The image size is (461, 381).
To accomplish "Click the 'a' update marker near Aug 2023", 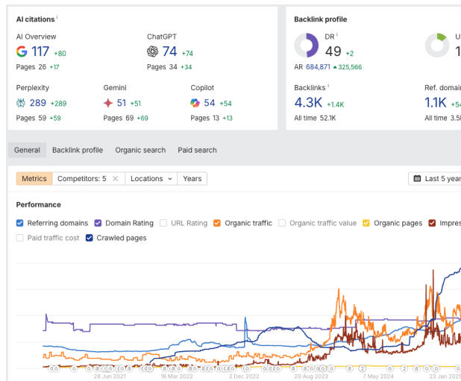I will [305, 368].
